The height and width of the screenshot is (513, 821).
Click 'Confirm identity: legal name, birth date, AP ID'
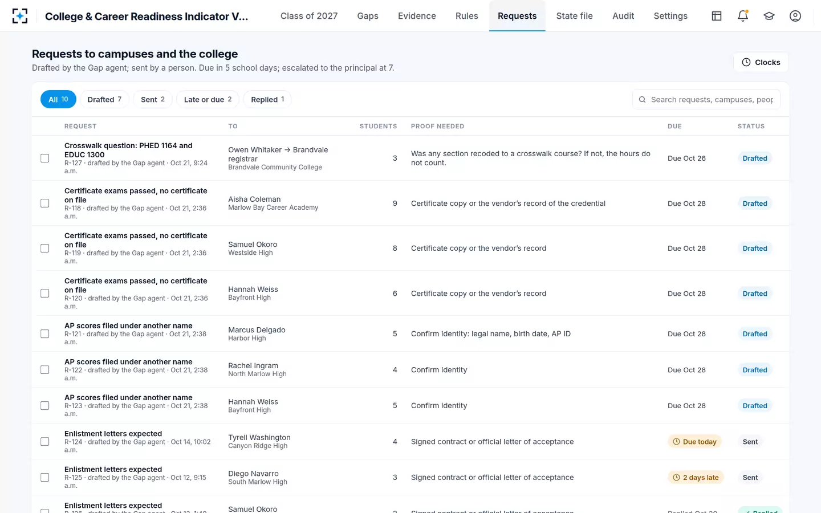tap(491, 334)
